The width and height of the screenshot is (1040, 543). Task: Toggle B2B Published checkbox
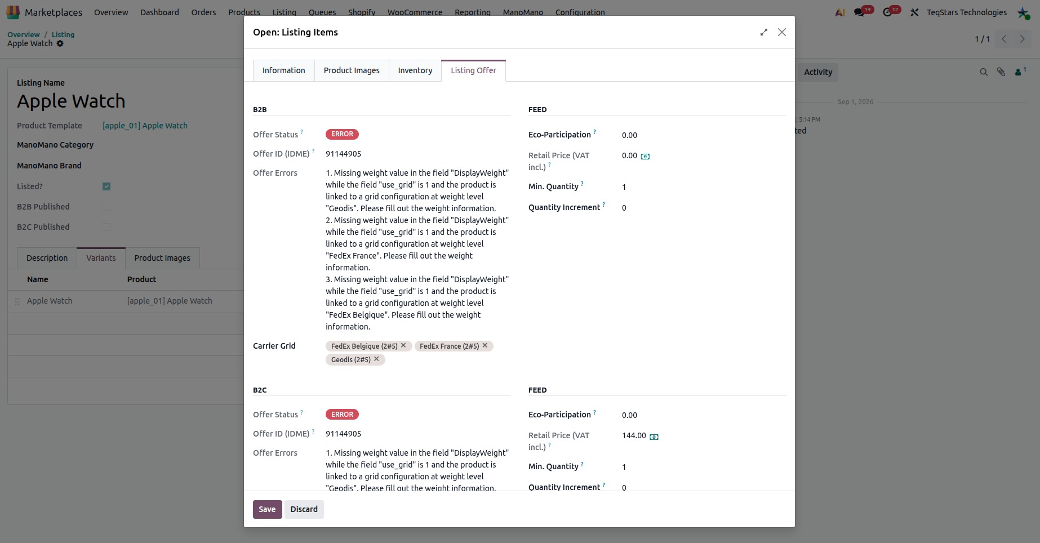point(106,207)
